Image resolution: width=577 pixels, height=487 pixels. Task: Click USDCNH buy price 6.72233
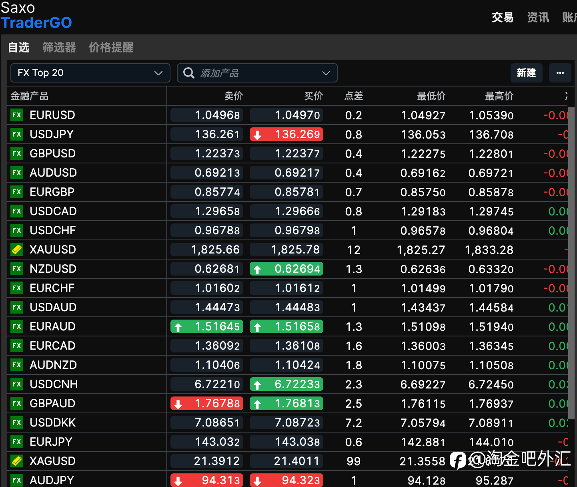point(286,384)
